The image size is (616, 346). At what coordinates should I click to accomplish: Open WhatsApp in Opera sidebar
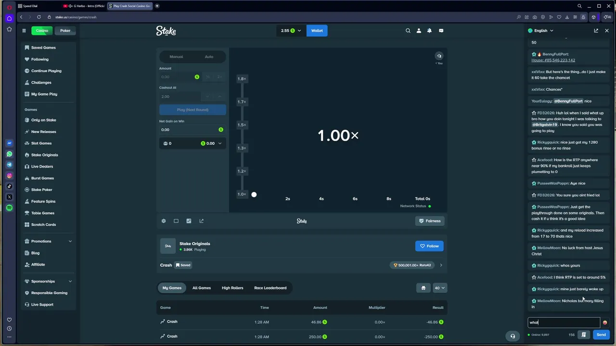click(x=9, y=154)
